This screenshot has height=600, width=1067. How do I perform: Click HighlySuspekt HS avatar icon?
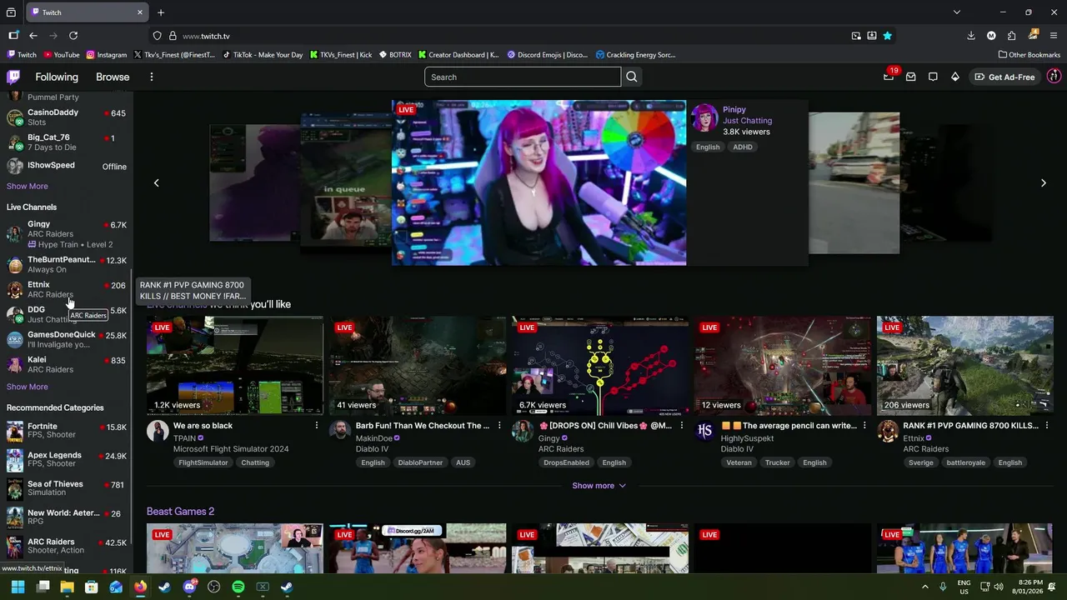705,431
